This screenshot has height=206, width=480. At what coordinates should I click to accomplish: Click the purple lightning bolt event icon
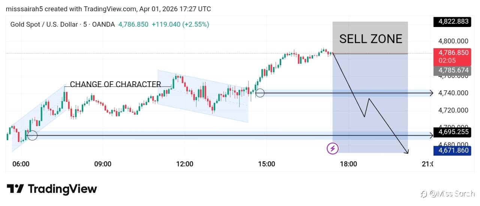tap(333, 149)
